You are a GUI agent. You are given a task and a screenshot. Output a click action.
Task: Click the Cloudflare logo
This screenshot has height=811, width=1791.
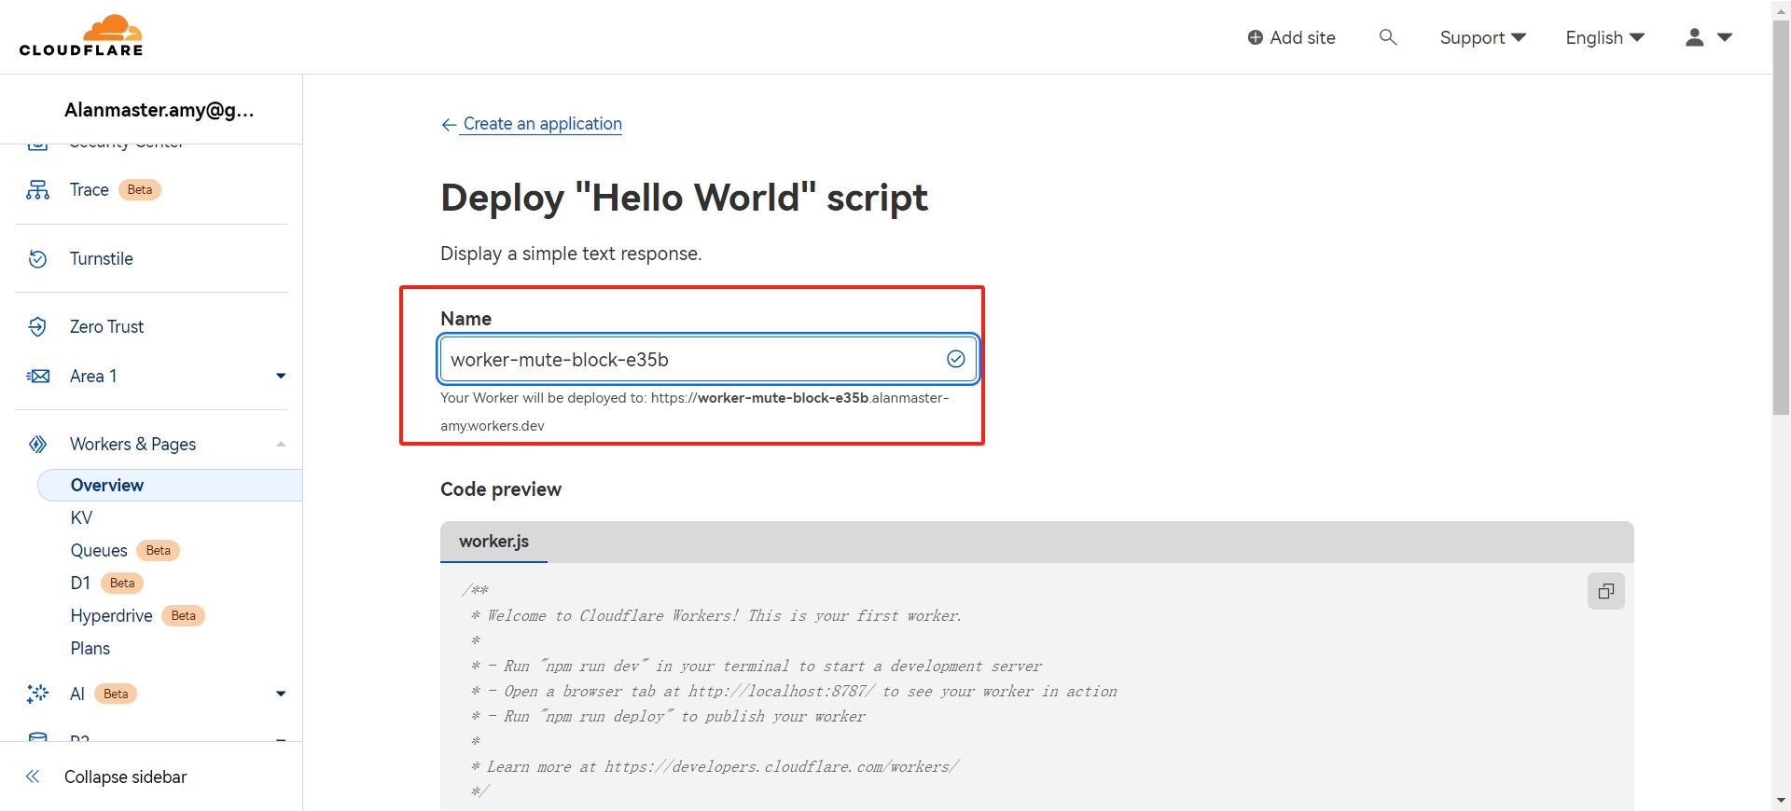coord(81,36)
